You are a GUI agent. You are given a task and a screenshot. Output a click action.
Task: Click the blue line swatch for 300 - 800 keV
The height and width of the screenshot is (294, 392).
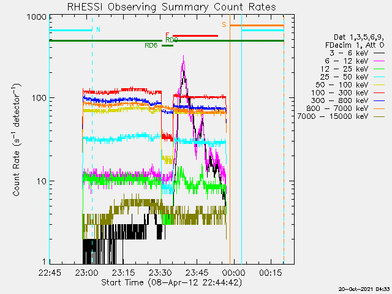(x=379, y=100)
